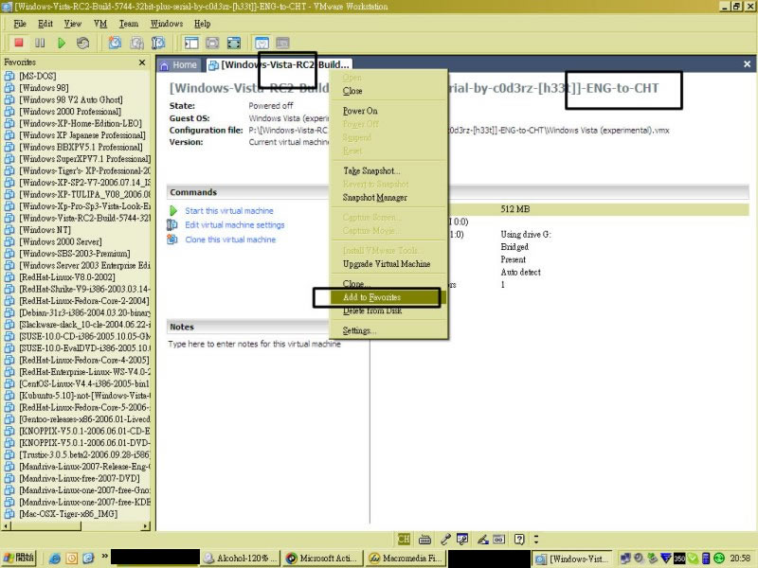
Task: Click the icon beside Clone this virtual machine
Action: point(172,240)
